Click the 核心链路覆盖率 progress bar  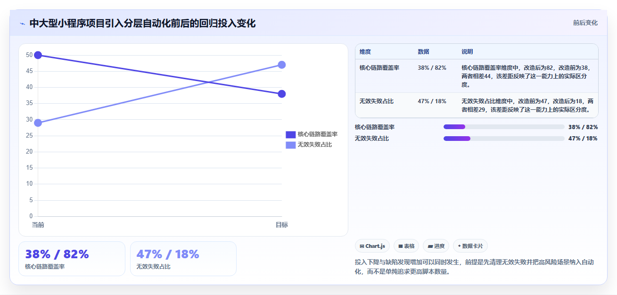click(504, 127)
